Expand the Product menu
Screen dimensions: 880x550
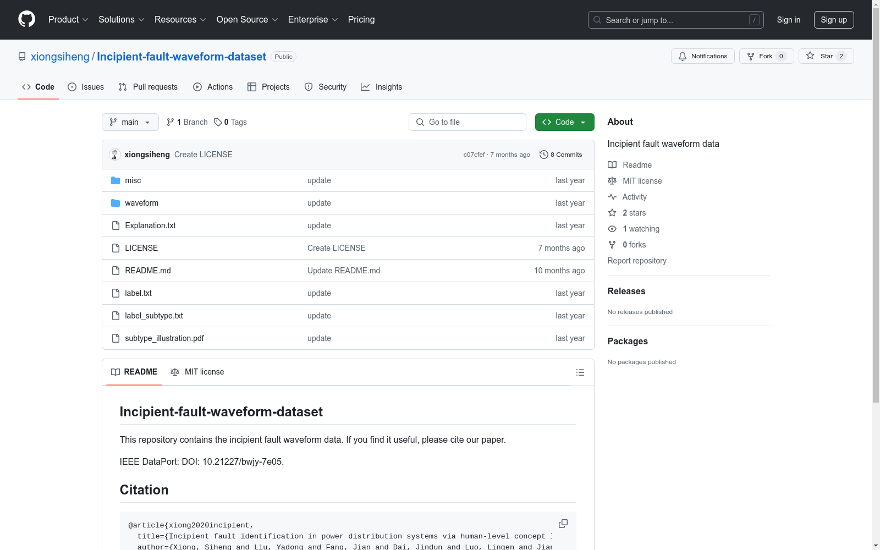[x=68, y=20]
